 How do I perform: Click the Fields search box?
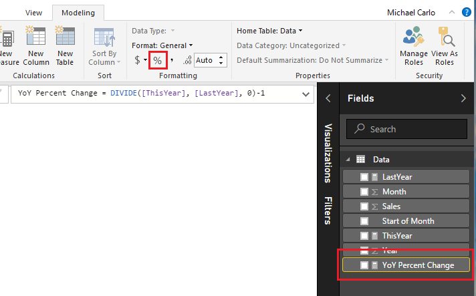click(x=406, y=129)
